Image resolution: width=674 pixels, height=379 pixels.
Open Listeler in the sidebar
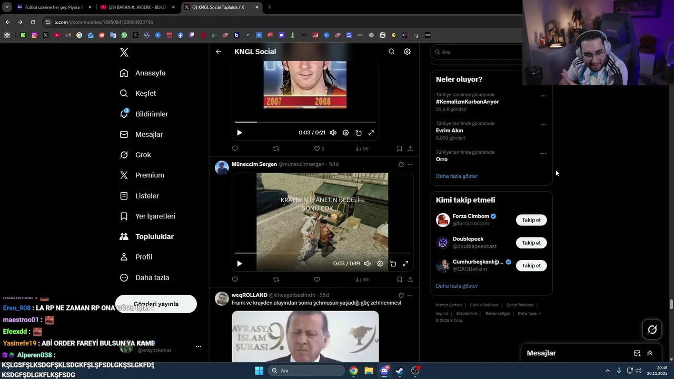140,196
